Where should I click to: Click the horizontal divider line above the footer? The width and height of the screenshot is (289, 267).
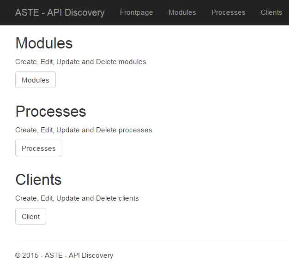[x=152, y=240]
